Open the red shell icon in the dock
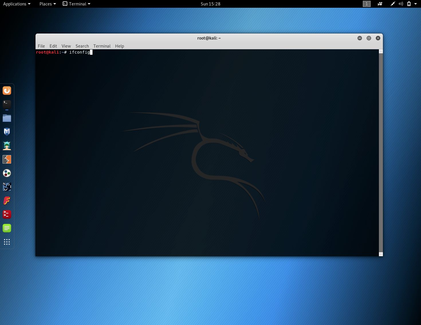The width and height of the screenshot is (421, 325). 7,214
